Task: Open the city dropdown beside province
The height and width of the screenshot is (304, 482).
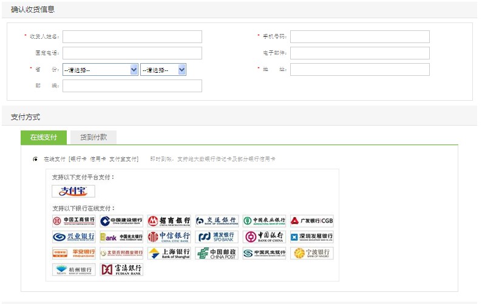Action: (163, 70)
